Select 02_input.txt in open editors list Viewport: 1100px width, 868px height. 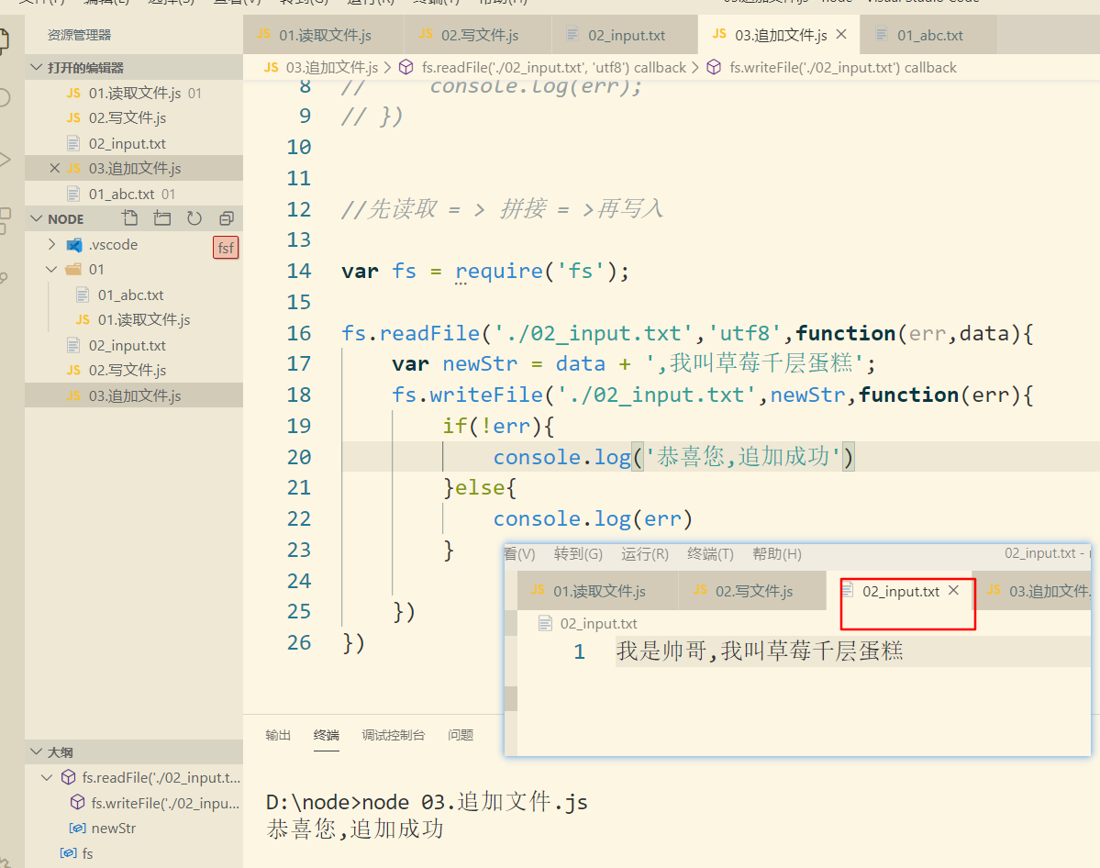[x=133, y=143]
